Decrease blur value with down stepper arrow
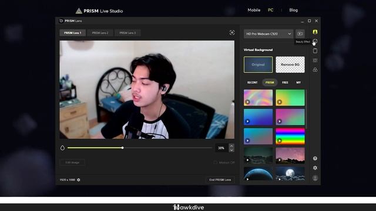This screenshot has height=211, width=376. 231,150
